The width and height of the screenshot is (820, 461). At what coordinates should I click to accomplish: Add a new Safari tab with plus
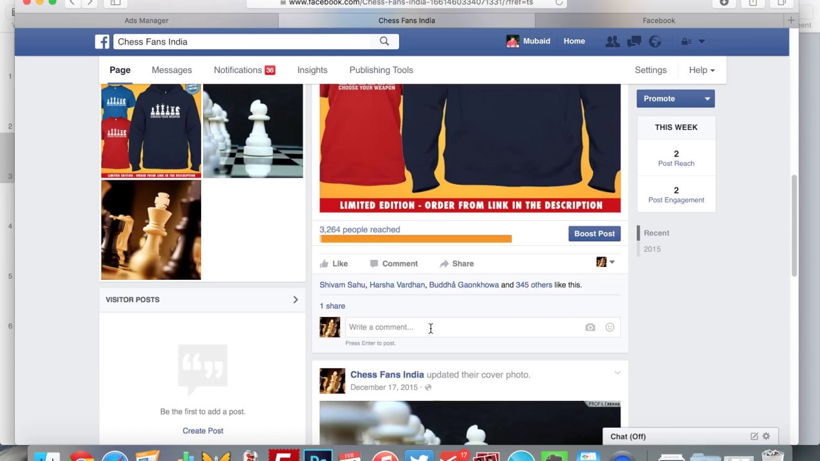pyautogui.click(x=791, y=20)
